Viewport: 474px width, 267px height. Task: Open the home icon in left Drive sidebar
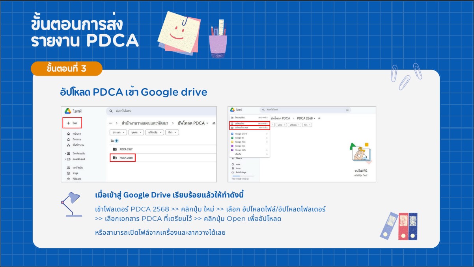click(x=69, y=134)
